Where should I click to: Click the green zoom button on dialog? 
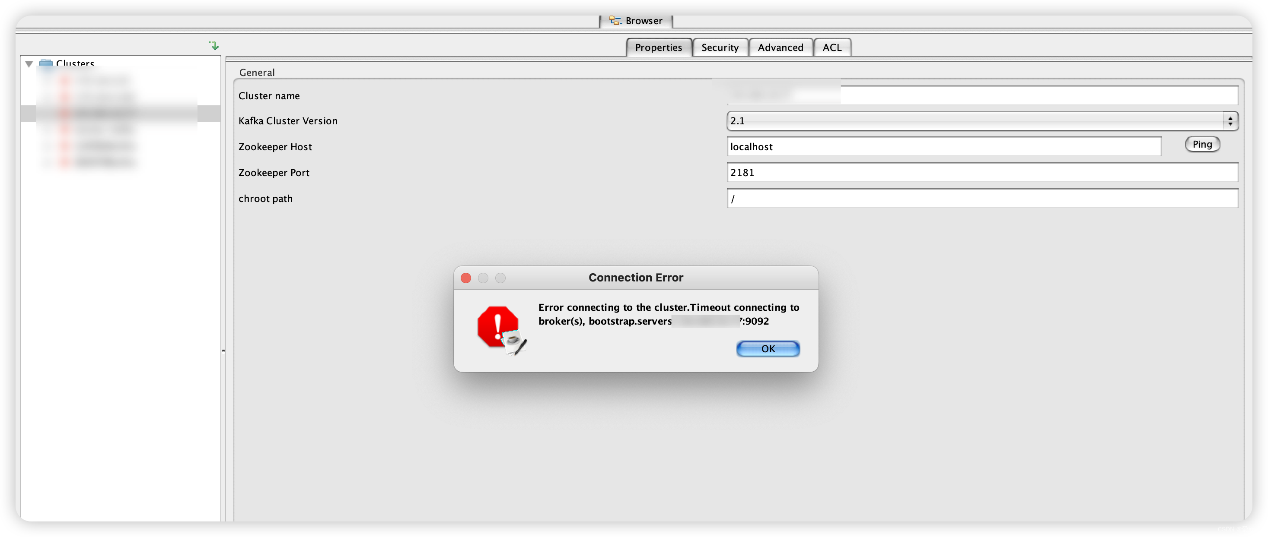point(500,277)
